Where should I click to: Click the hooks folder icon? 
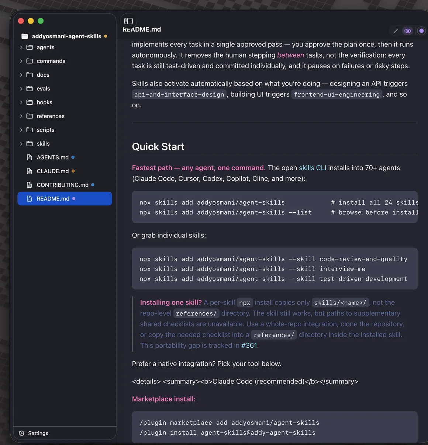(30, 102)
